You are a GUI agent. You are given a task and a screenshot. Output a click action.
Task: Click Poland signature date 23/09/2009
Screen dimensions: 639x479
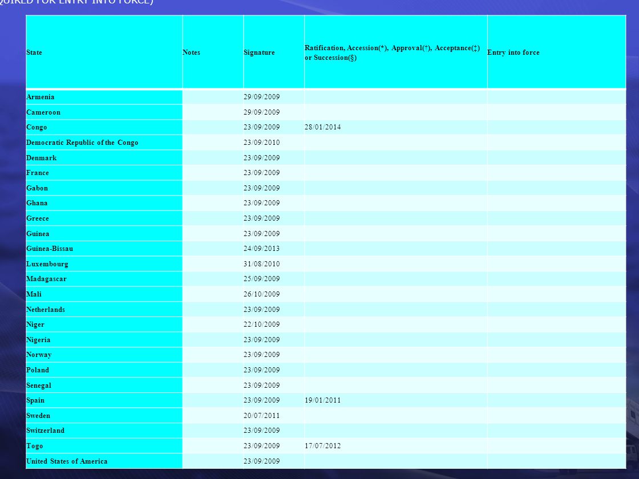click(x=262, y=370)
